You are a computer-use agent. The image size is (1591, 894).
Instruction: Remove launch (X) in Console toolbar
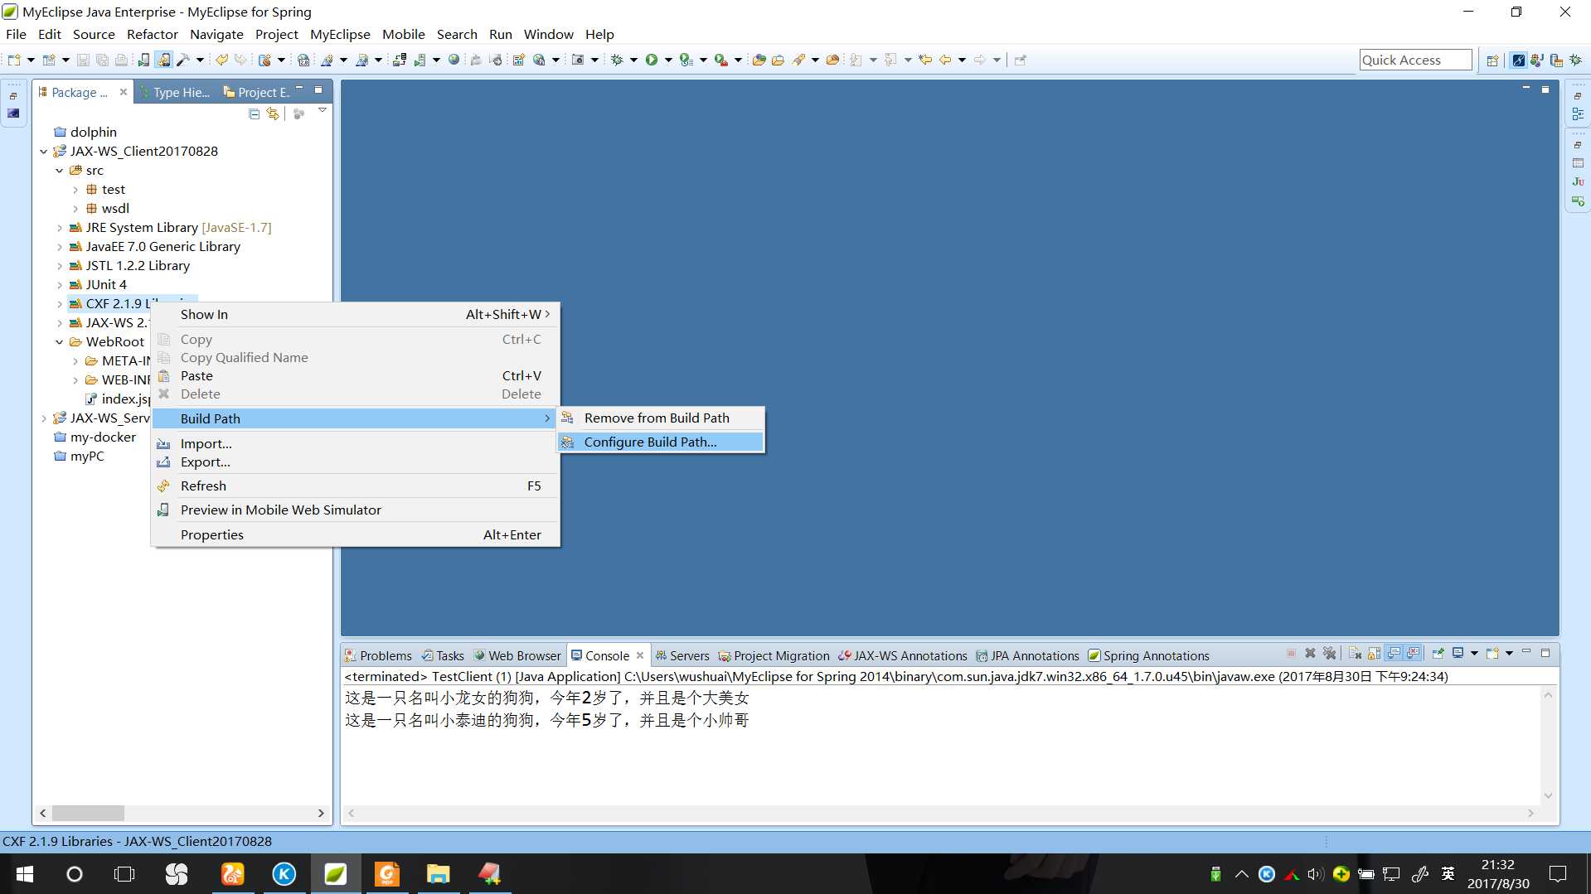click(x=1311, y=654)
